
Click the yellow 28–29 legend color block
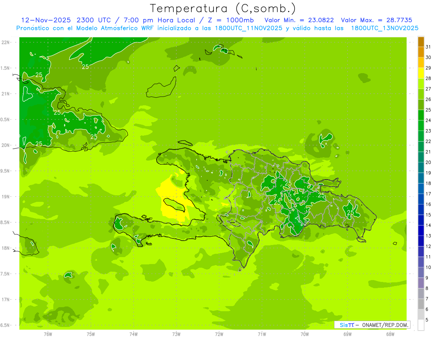(421, 73)
